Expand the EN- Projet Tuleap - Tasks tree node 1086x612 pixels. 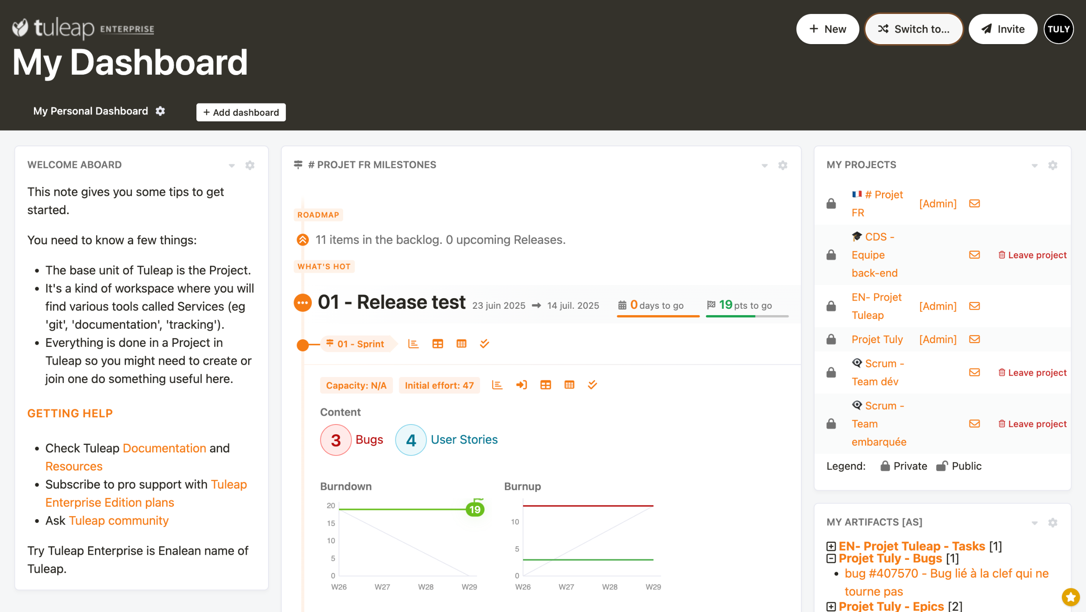831,546
